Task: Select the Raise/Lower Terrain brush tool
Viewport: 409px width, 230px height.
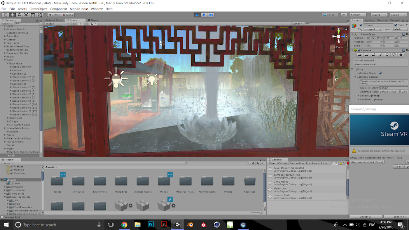Action: pos(360,55)
